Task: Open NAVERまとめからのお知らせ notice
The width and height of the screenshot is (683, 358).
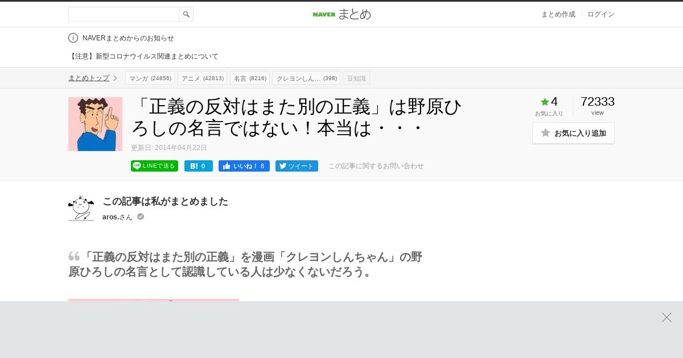Action: pyautogui.click(x=128, y=38)
